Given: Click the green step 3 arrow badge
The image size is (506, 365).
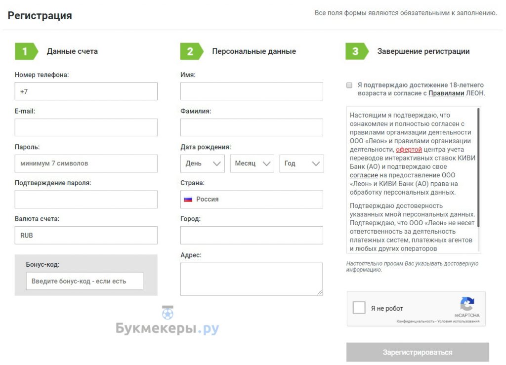Looking at the screenshot, I should (x=357, y=51).
